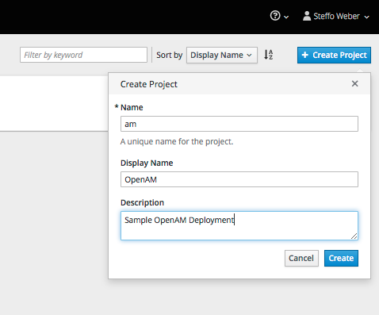
Task: Click the Display Name label in dialog
Action: (x=147, y=163)
